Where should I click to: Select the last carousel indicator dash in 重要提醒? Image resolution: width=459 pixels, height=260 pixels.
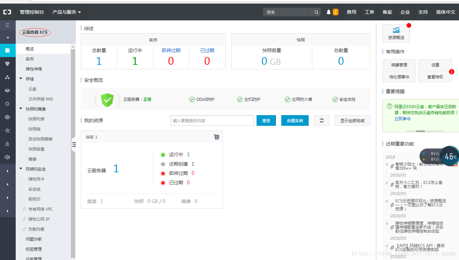click(440, 131)
